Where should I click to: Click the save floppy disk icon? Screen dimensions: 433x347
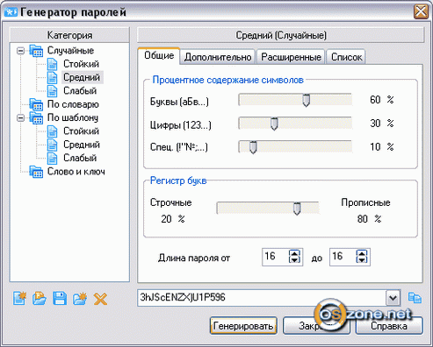(x=60, y=298)
